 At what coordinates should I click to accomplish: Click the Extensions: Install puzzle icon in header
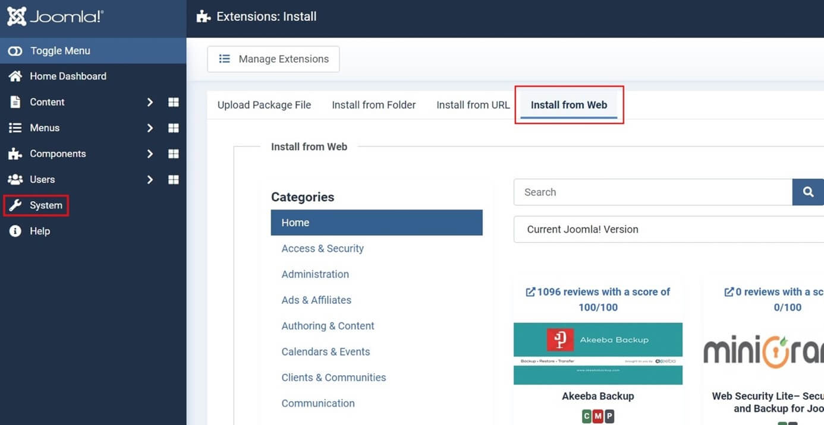(x=203, y=17)
